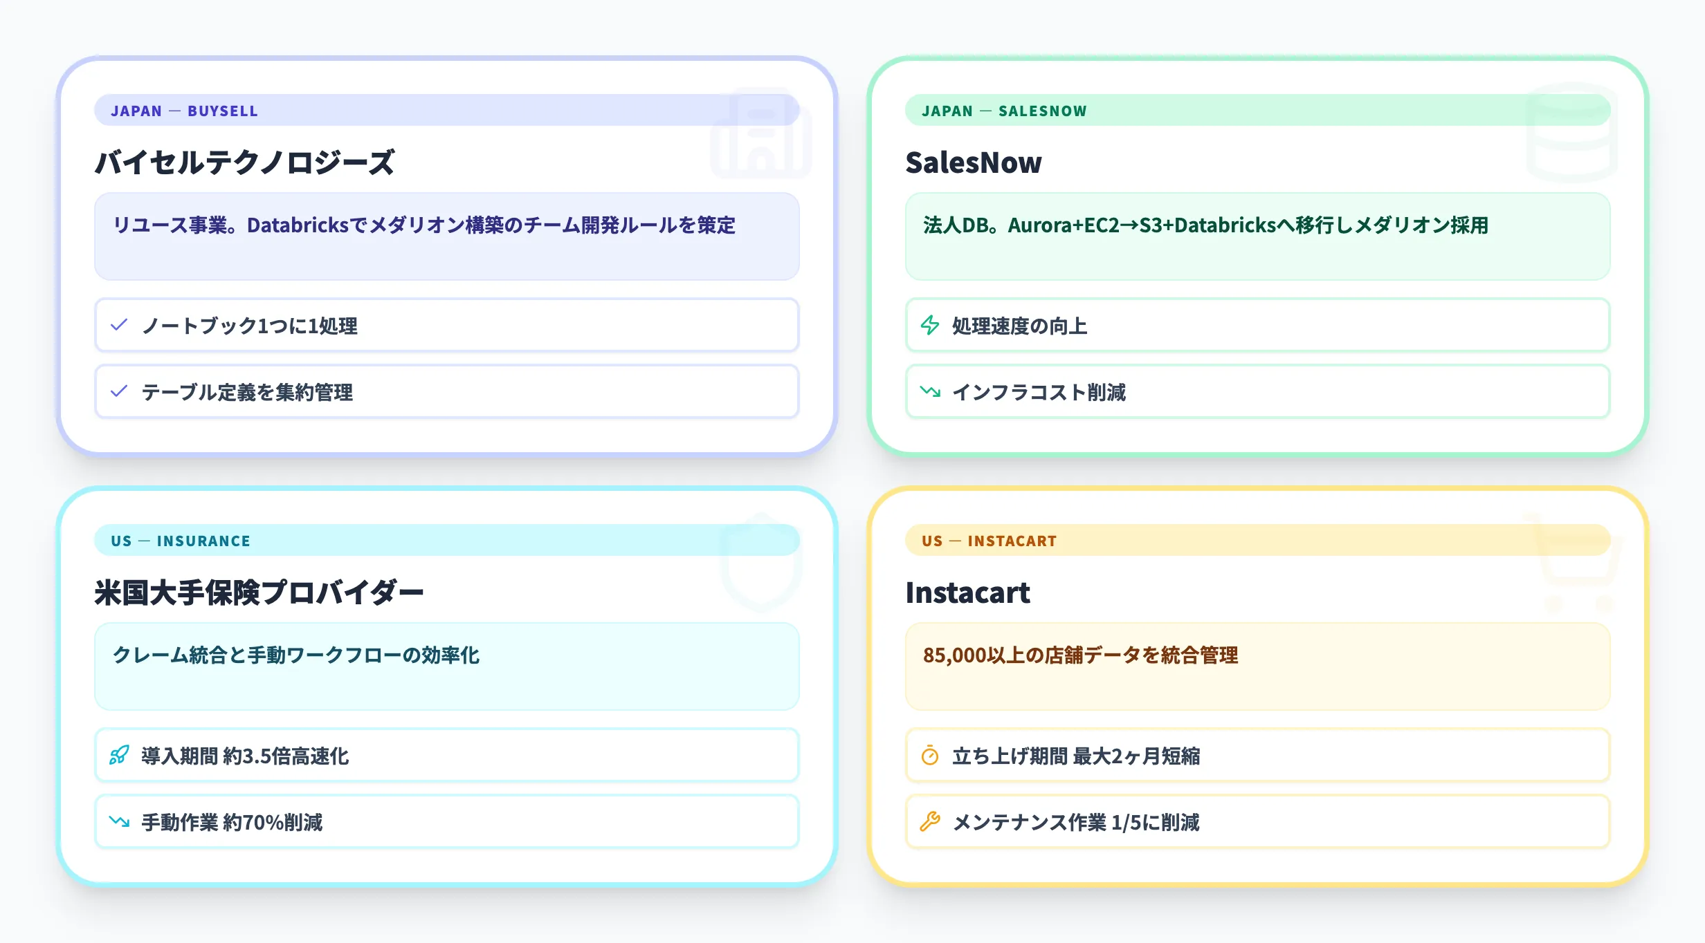
Task: Expand the US — INSURANCE badge
Action: pyautogui.click(x=180, y=541)
